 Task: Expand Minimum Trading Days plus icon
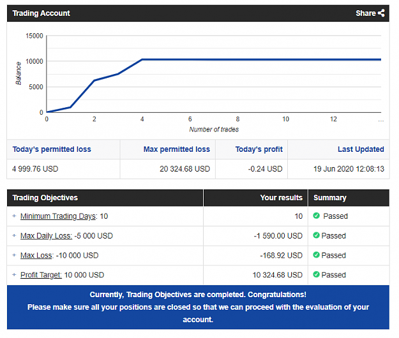tap(14, 216)
